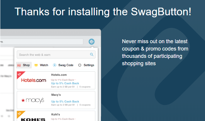Viewport: 205px width, 121px height.
Task: Click the Hotels.com 5 coupons text
Action: pos(85,87)
